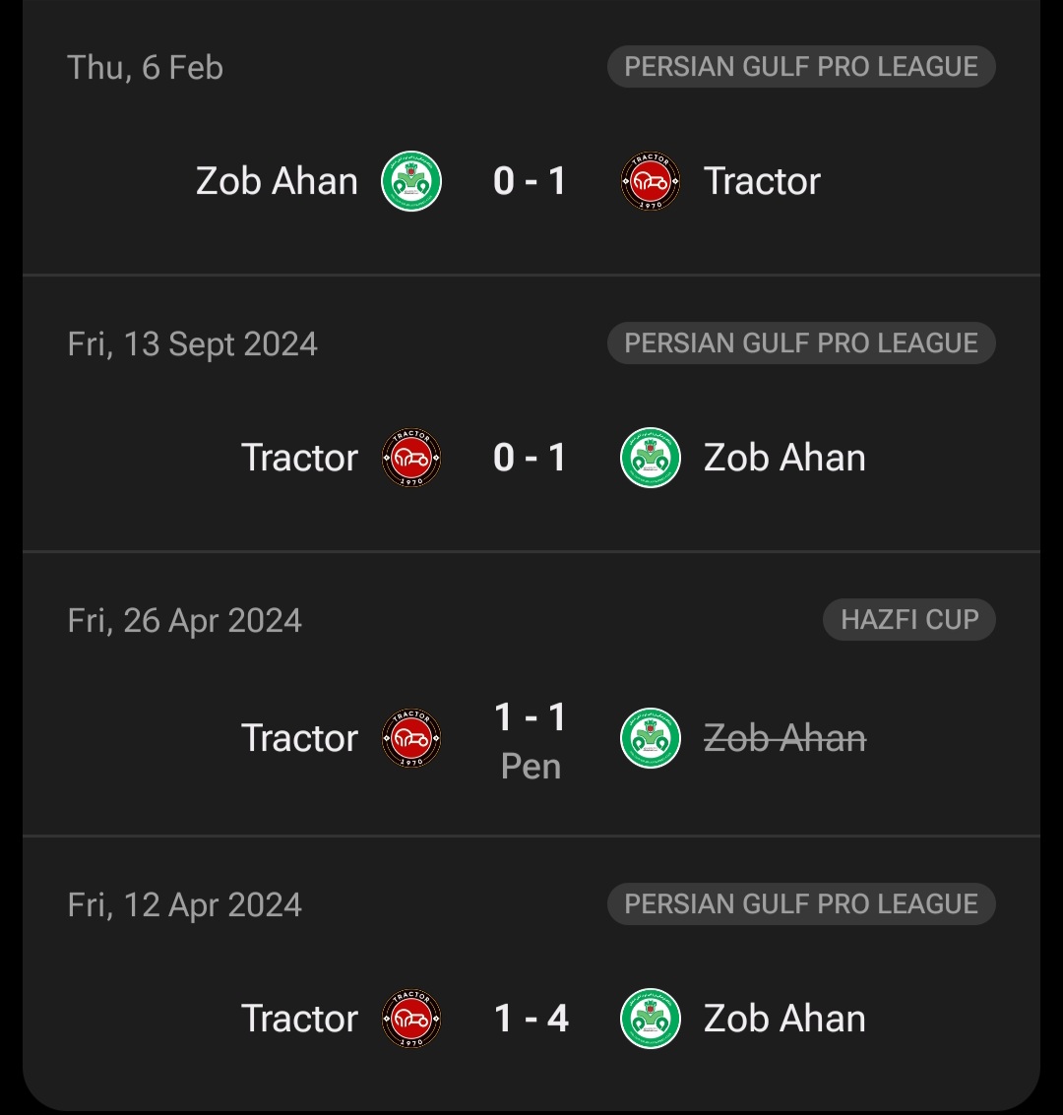Open the 0 - 1 score on 6 Feb
1063x1115 pixels.
pos(531,181)
